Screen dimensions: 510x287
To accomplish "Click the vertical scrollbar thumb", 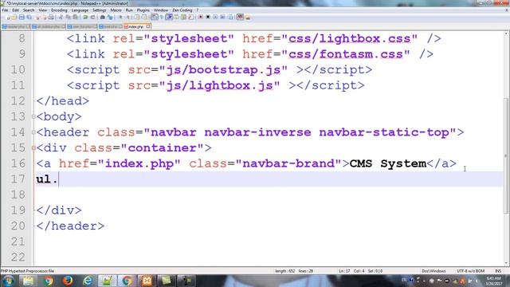I will point(506,156).
